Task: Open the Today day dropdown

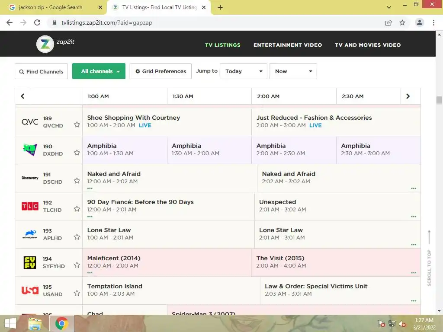Action: (244, 71)
